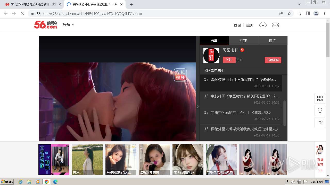
Task: Click the 下载视频 download button
Action: (273, 60)
